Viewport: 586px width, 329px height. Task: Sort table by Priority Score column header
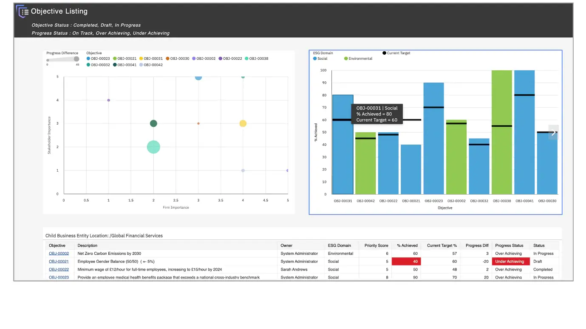pos(376,245)
